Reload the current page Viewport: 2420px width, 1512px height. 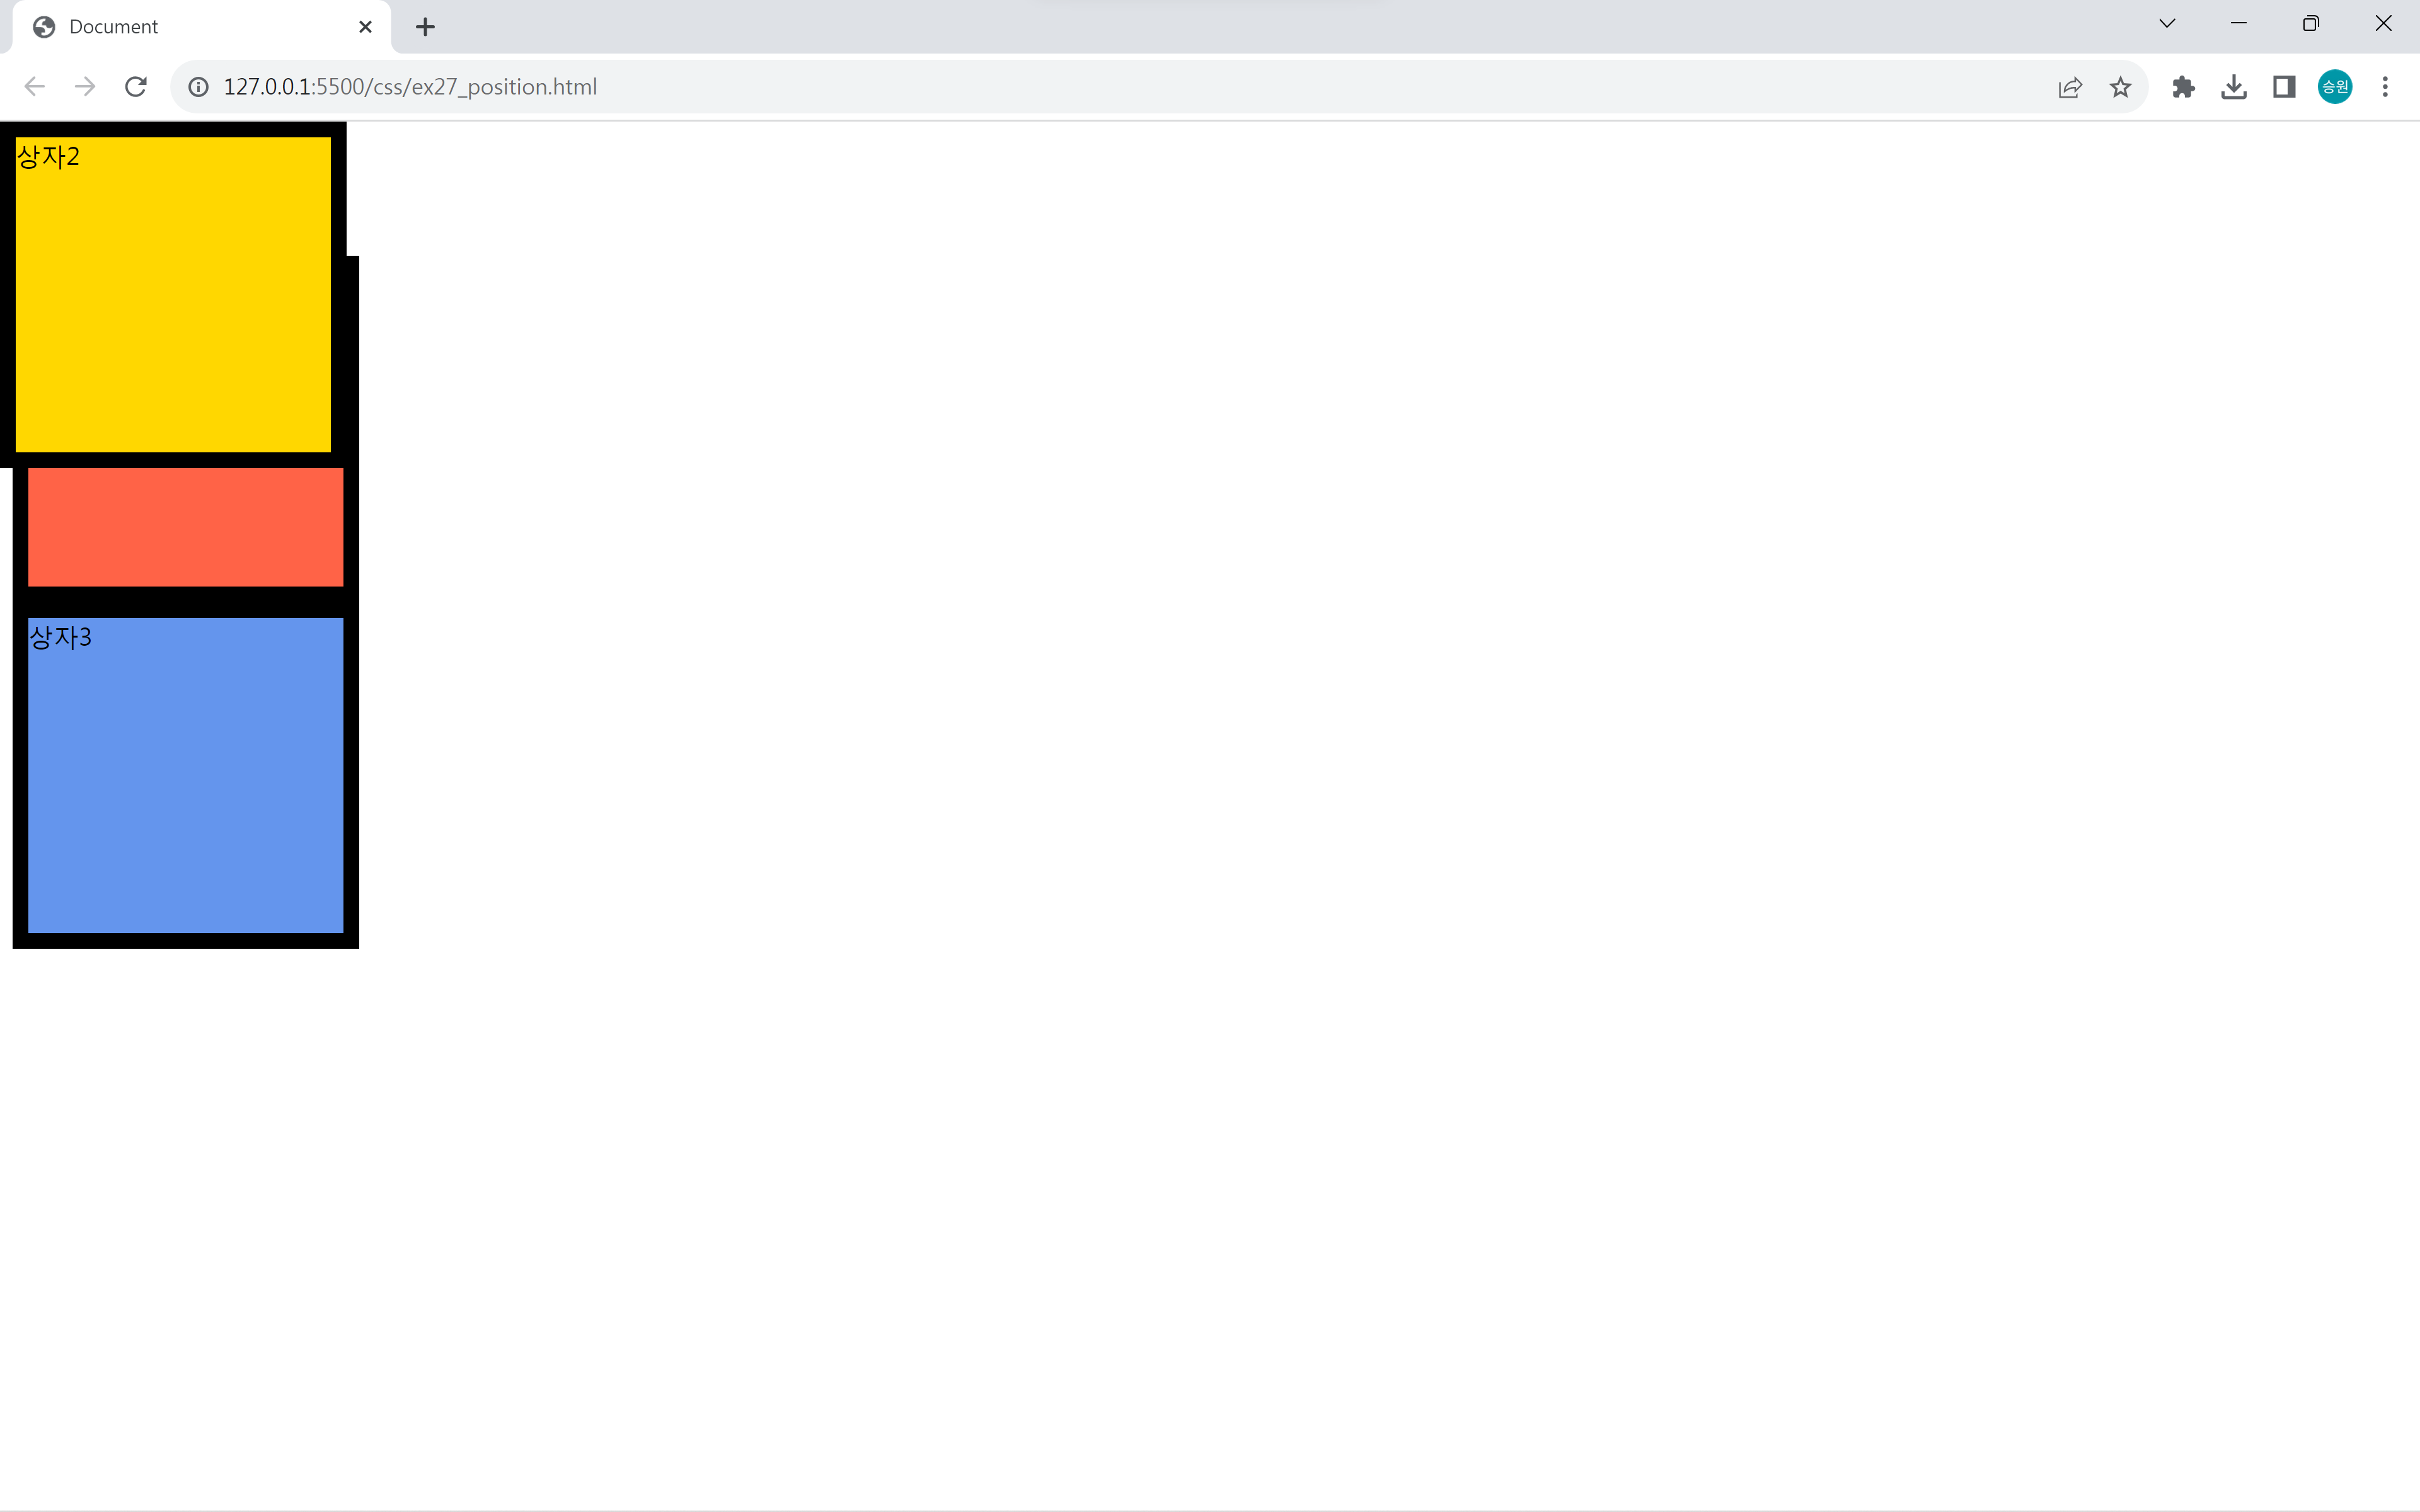[x=136, y=87]
